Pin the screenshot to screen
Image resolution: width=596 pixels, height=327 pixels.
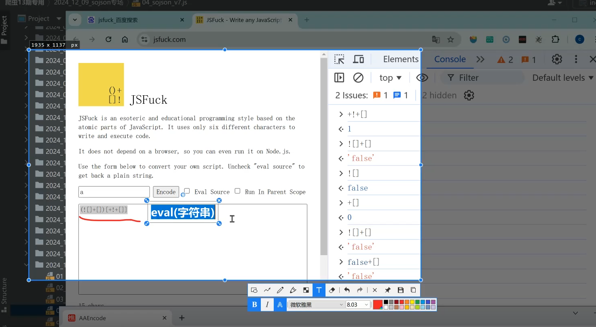[x=388, y=290]
